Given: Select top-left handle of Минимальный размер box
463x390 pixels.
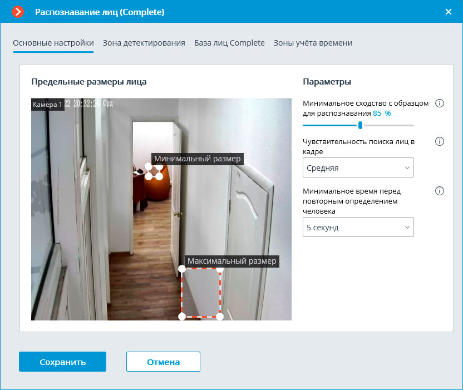Looking at the screenshot, I should pos(149,166).
